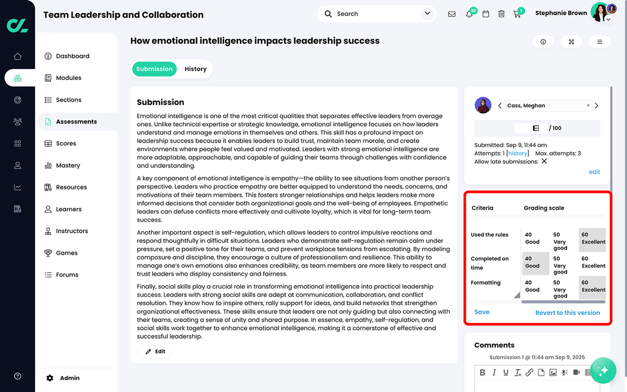Open the messages envelope icon
Screen dimensions: 627x392
click(452, 14)
